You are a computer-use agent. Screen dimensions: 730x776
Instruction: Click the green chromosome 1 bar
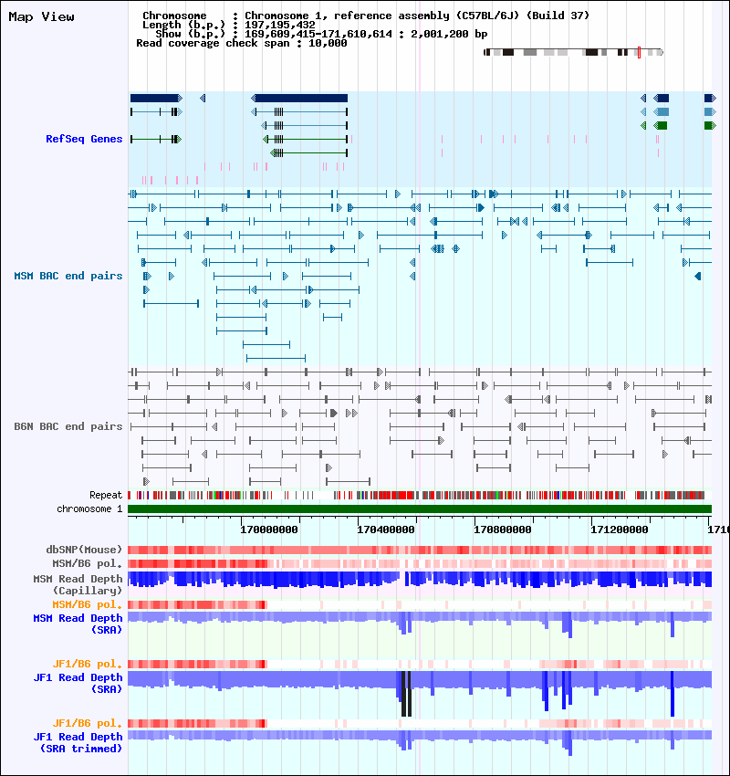point(420,509)
